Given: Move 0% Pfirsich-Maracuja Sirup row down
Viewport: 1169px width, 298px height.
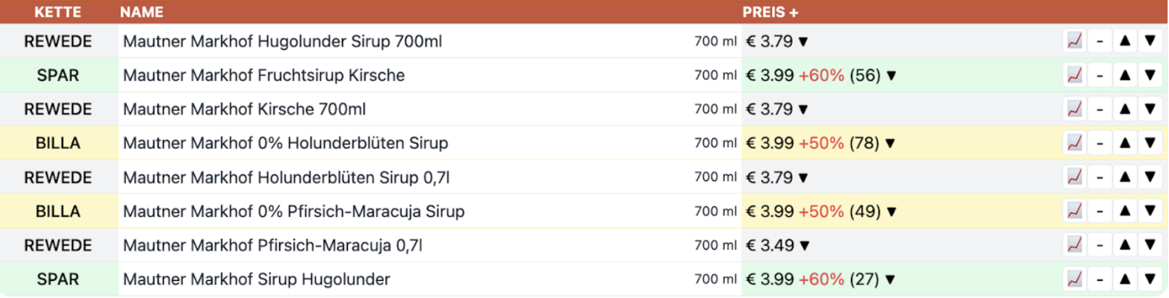Looking at the screenshot, I should [1150, 212].
